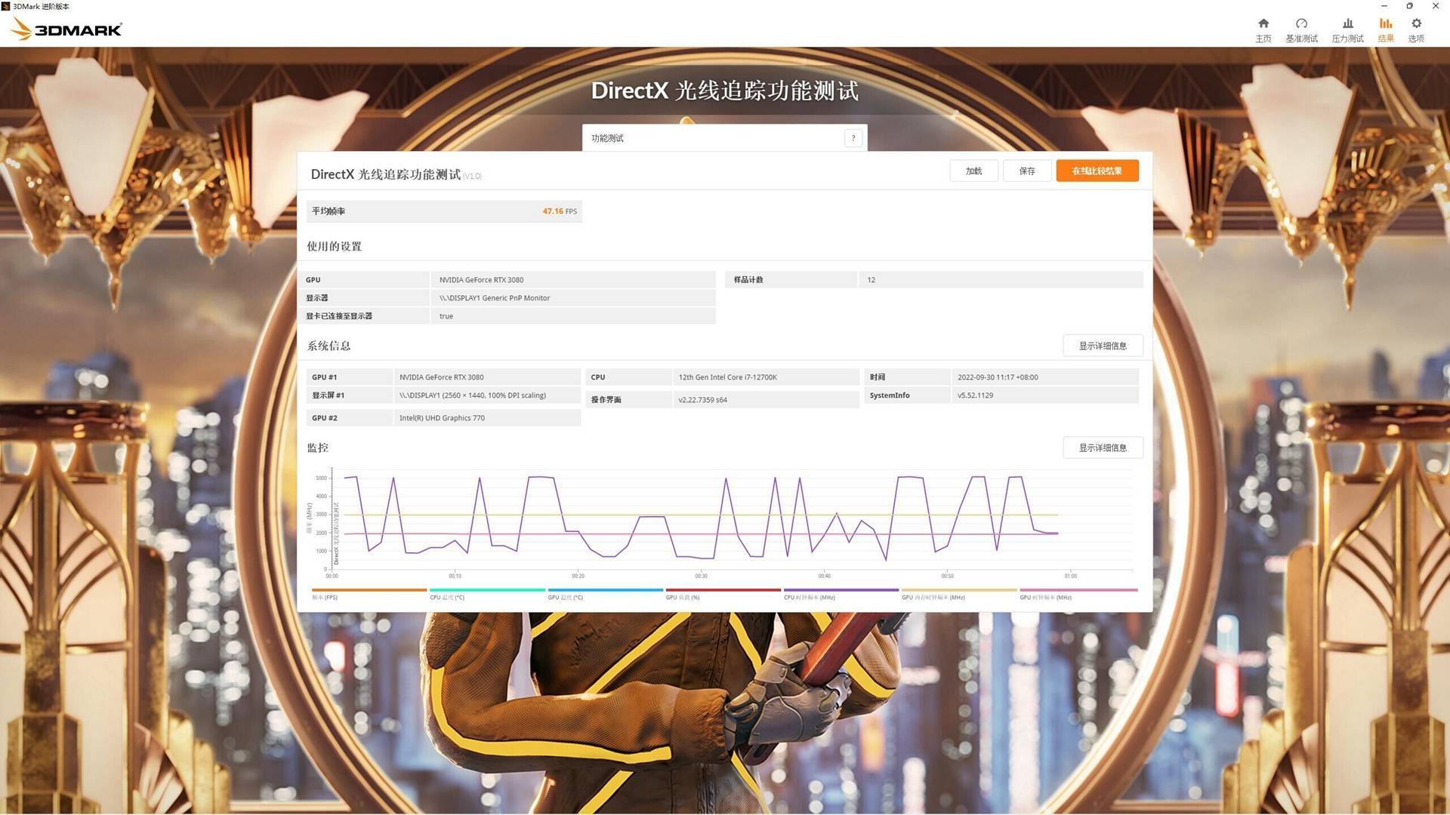Image resolution: width=1450 pixels, height=815 pixels.
Task: Open the Results (结果) chart icon
Action: tap(1386, 29)
